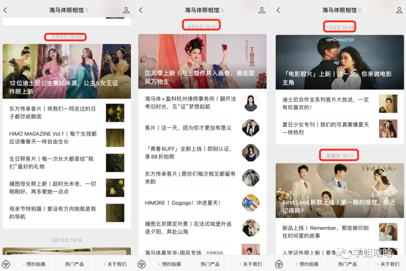Open account profile in the right screen
The height and width of the screenshot is (271, 406).
(x=399, y=10)
